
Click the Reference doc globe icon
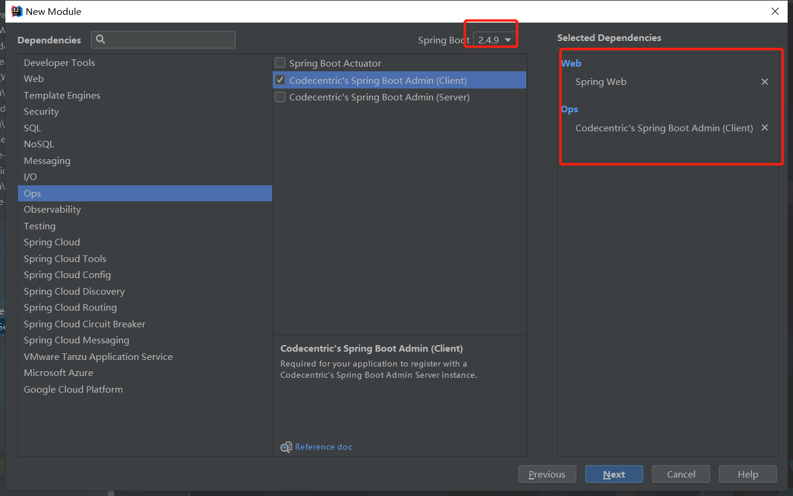coord(286,447)
